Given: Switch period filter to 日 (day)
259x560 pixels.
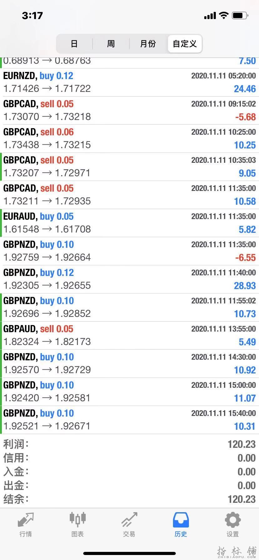Looking at the screenshot, I should pos(74,44).
